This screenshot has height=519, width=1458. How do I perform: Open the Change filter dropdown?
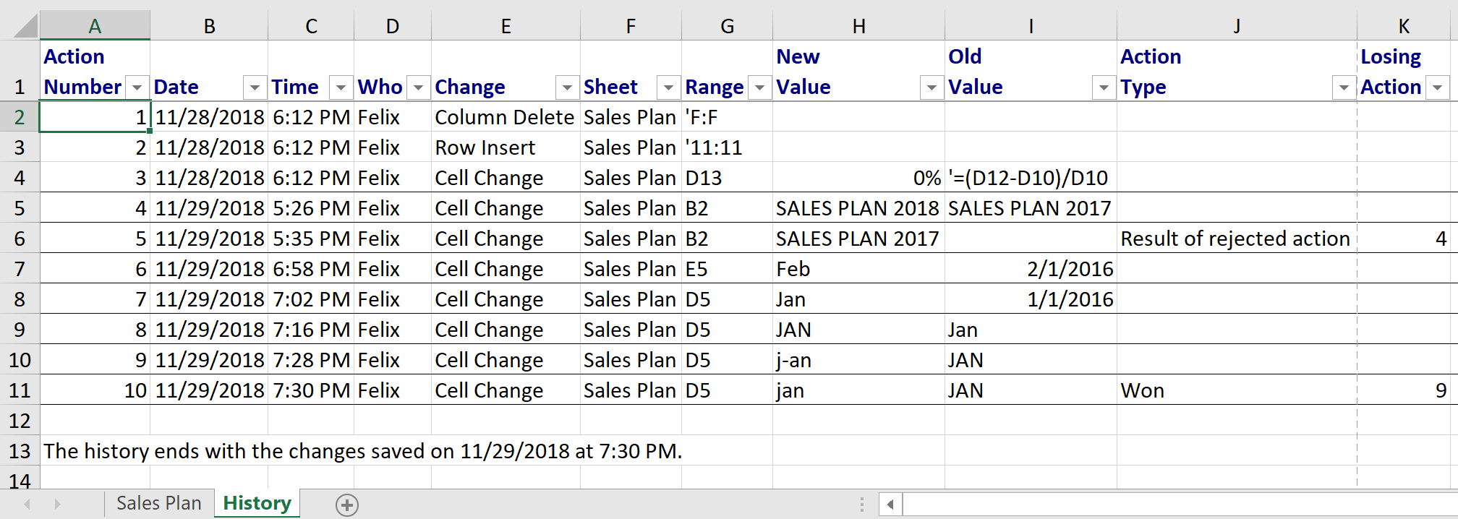coord(567,88)
